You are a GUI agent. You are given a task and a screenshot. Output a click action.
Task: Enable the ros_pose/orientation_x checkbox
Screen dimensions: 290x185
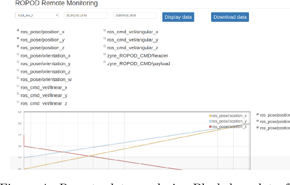pyautogui.click(x=18, y=55)
